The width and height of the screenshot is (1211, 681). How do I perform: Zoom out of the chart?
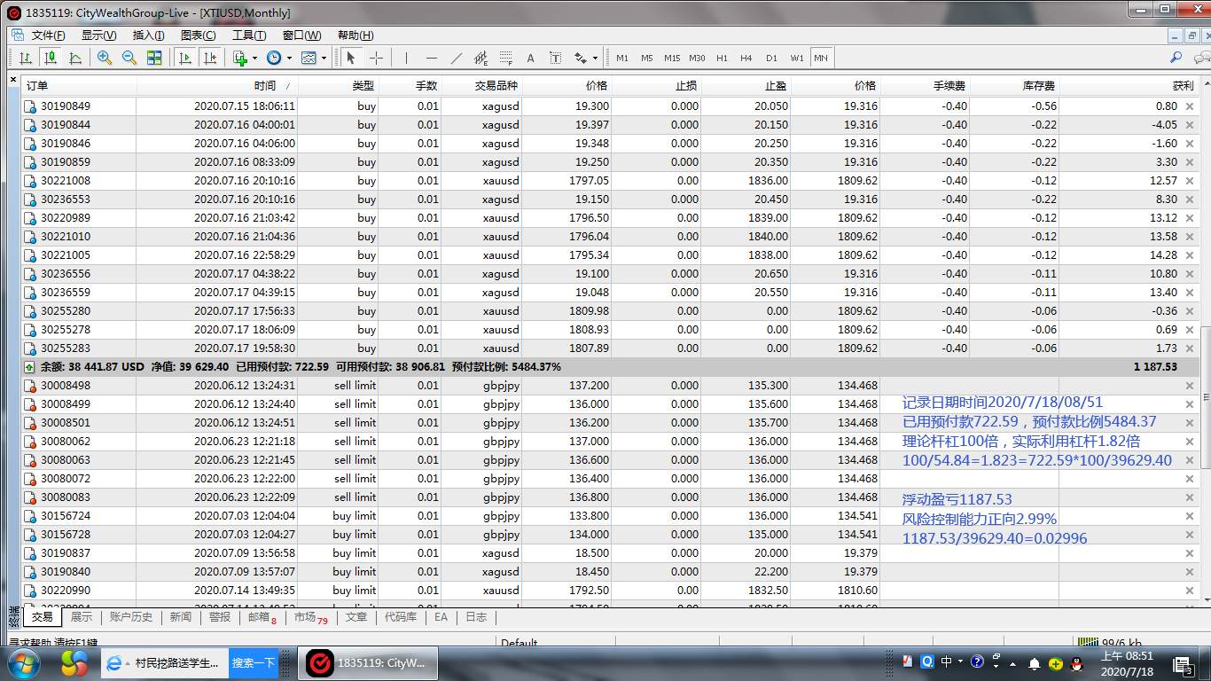[129, 58]
